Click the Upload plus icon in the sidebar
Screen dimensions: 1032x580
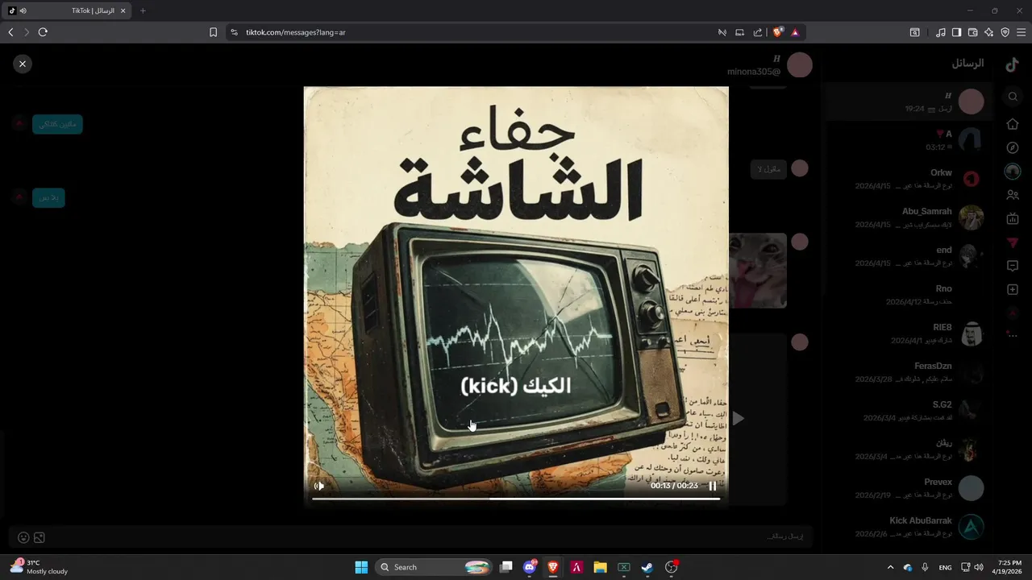coord(1013,289)
